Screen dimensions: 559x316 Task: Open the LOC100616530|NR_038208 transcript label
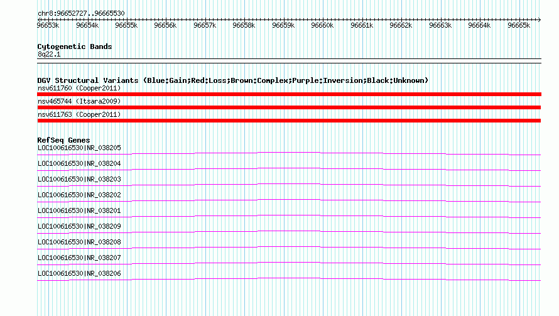pyautogui.click(x=79, y=242)
